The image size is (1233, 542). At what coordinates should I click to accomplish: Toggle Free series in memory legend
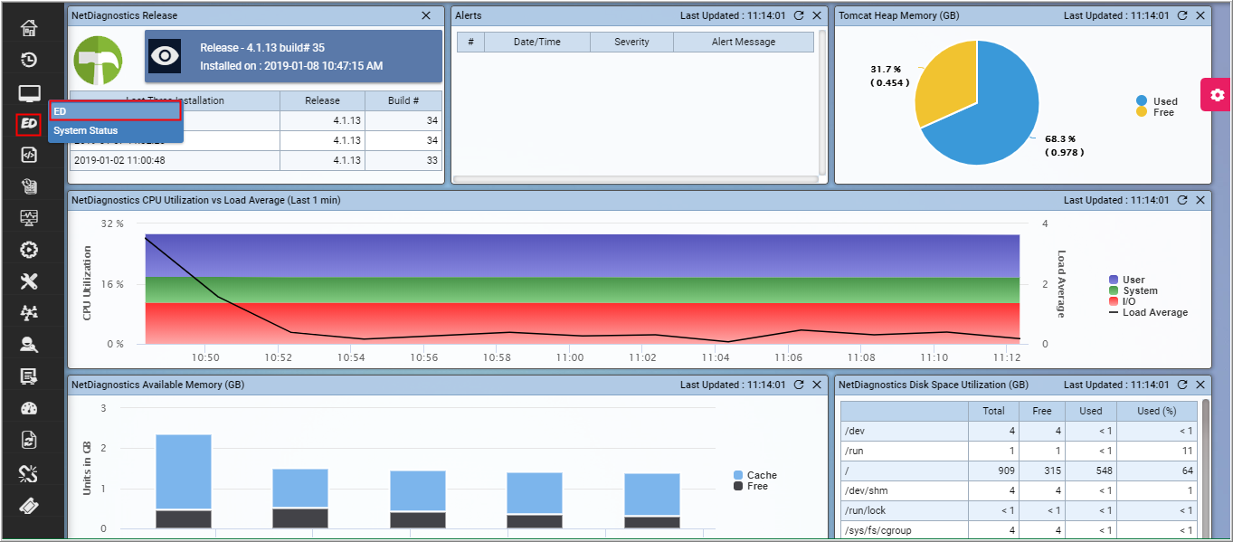(x=751, y=486)
